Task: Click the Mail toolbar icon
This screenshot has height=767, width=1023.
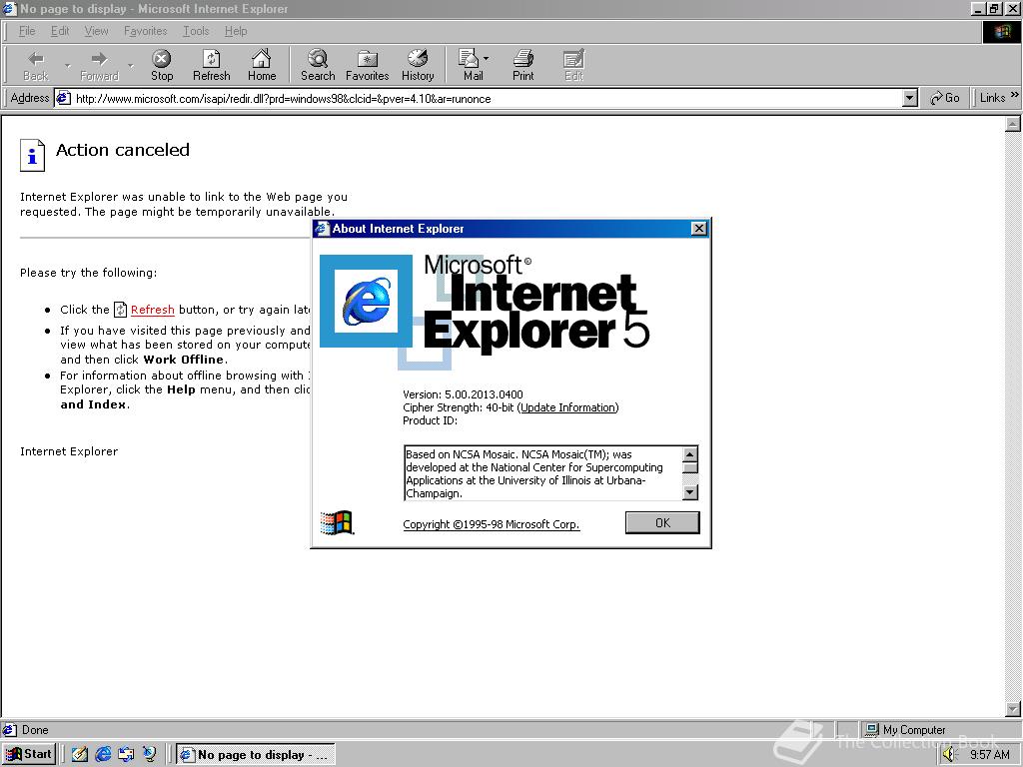Action: tap(472, 65)
